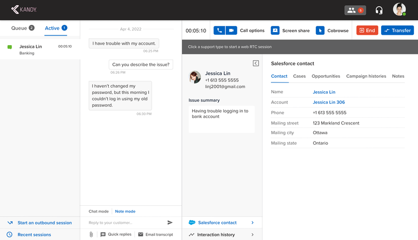Image resolution: width=418 pixels, height=240 pixels.
Task: Click the Screen share icon
Action: point(275,31)
